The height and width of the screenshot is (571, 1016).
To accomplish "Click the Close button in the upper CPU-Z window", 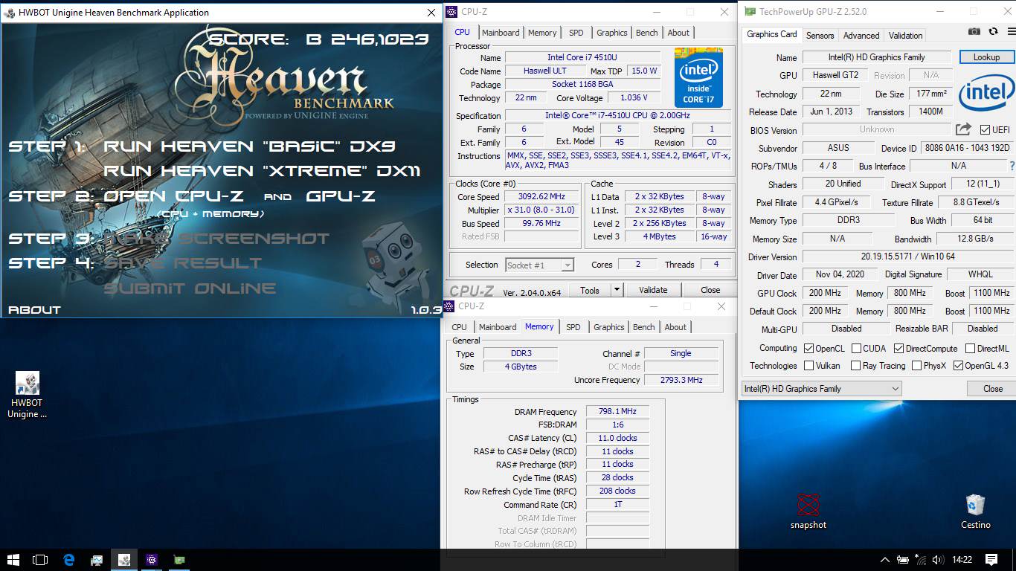I will click(710, 290).
